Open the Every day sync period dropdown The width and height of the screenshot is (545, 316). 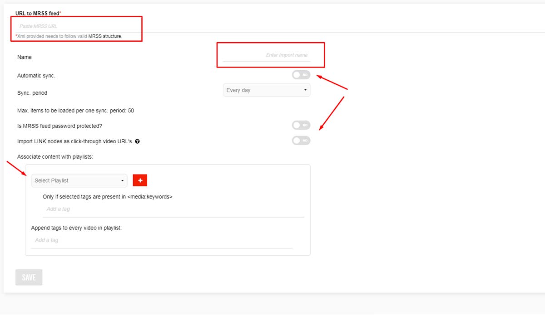(266, 90)
